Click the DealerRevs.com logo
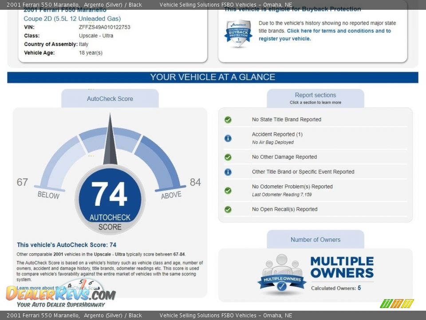The width and height of the screenshot is (426, 320). coord(61,293)
